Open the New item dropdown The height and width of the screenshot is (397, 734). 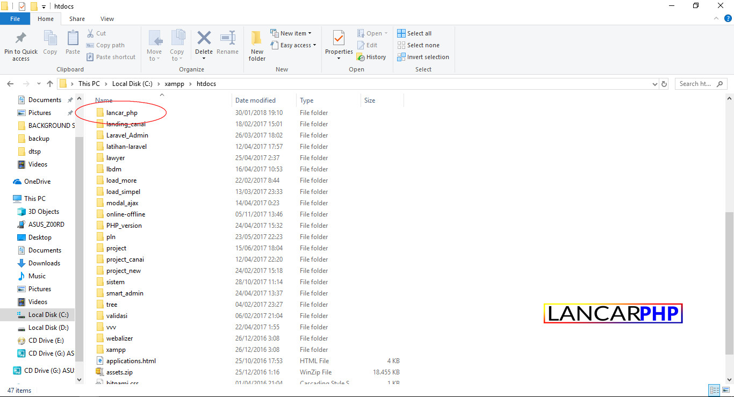310,33
